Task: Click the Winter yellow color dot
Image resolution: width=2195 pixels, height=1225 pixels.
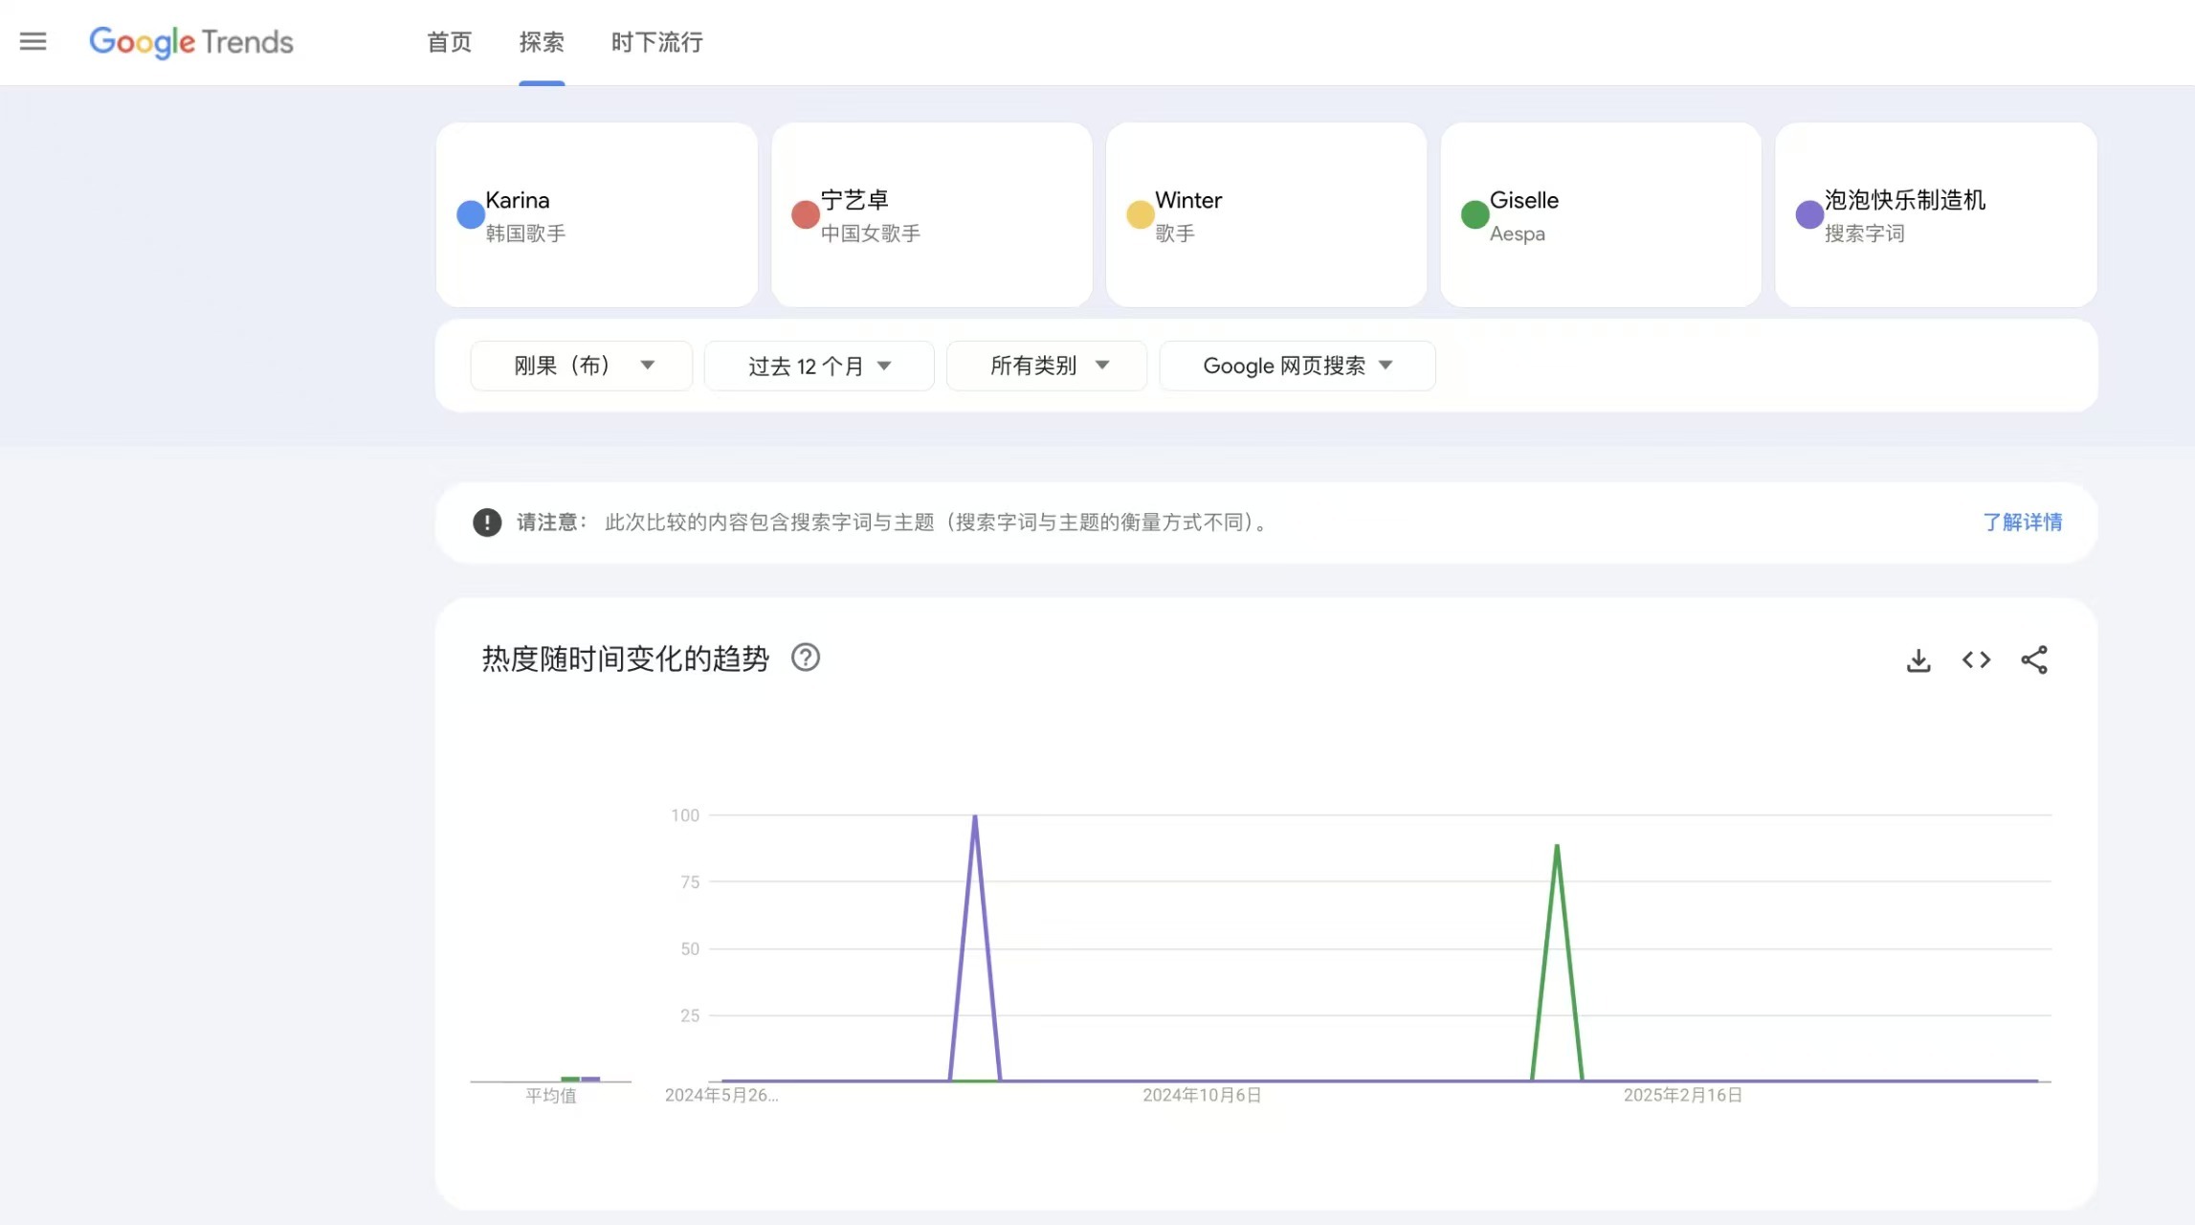Action: click(x=1141, y=214)
